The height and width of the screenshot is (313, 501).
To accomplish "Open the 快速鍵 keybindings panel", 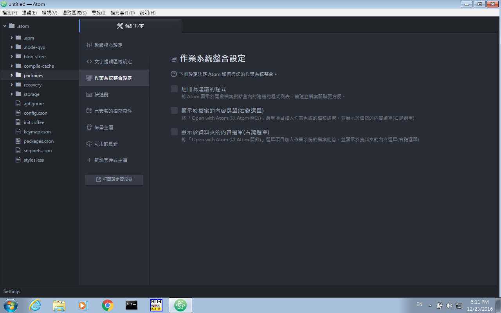I will [114, 95].
